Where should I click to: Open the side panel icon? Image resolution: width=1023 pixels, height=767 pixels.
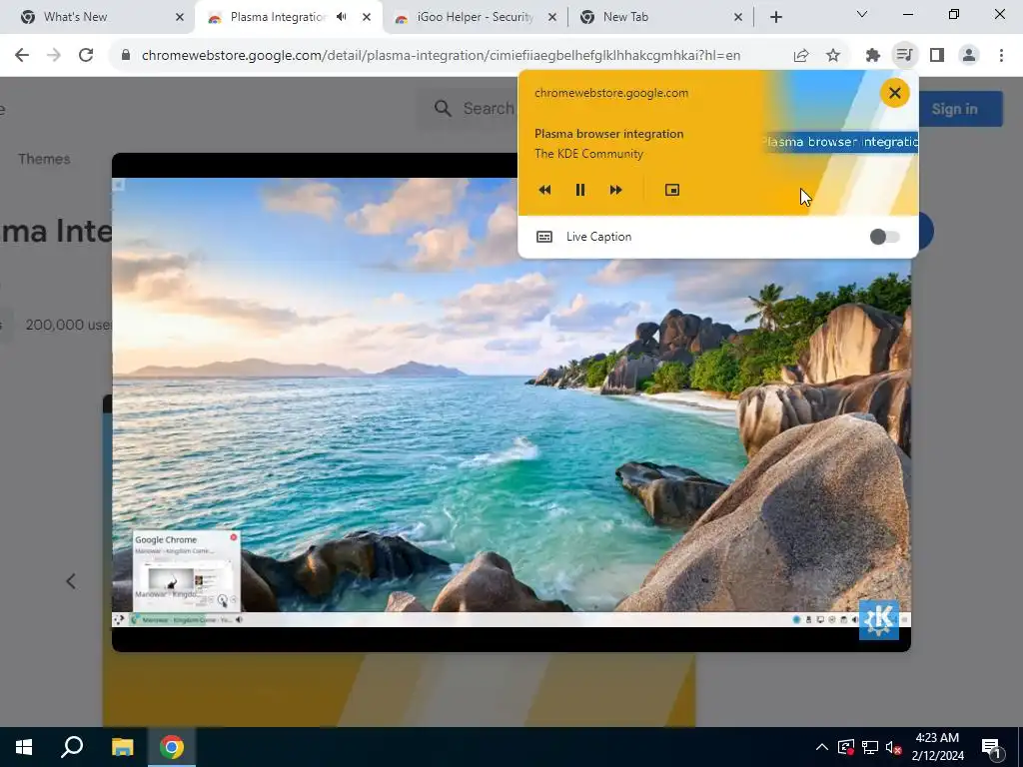point(937,56)
